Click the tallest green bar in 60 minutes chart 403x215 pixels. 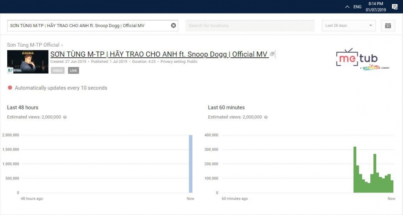pyautogui.click(x=355, y=170)
